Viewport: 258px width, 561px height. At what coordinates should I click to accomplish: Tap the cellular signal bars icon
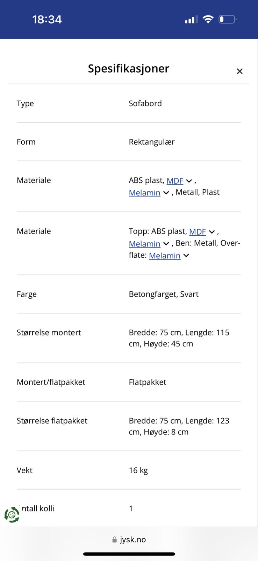pos(191,20)
